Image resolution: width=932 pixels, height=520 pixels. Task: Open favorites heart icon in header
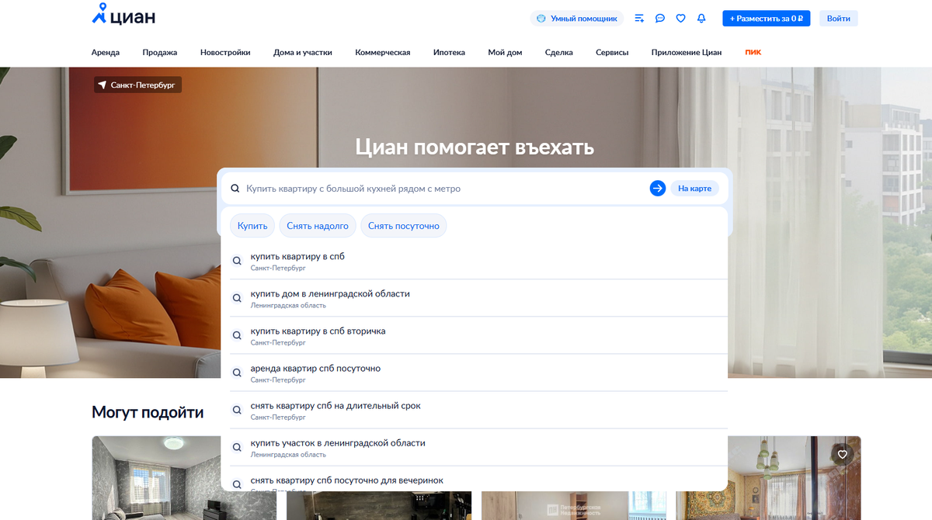point(680,18)
